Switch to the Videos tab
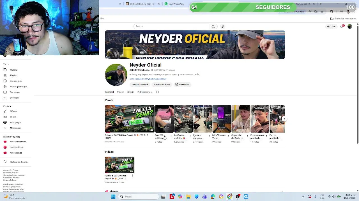359x201 pixels. click(x=120, y=92)
